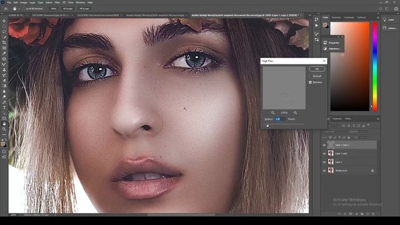The width and height of the screenshot is (400, 225).
Task: Click the foreground color swatch in toolbar
Action: coord(2,144)
